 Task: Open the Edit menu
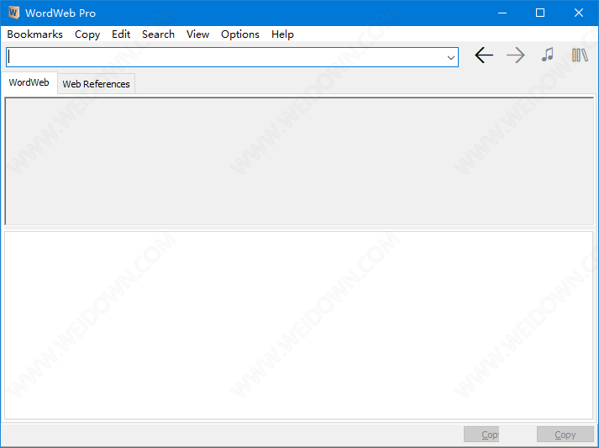[121, 34]
